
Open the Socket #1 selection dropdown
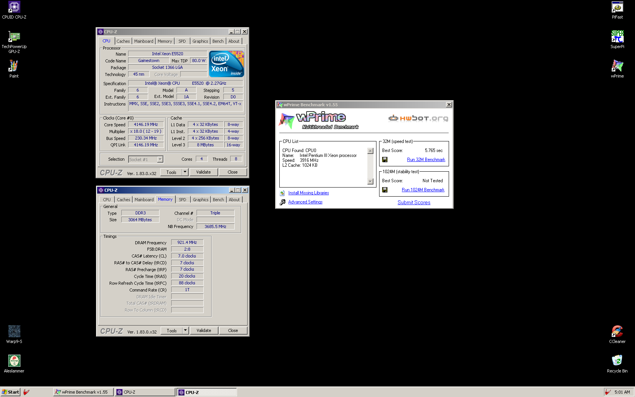click(x=160, y=159)
